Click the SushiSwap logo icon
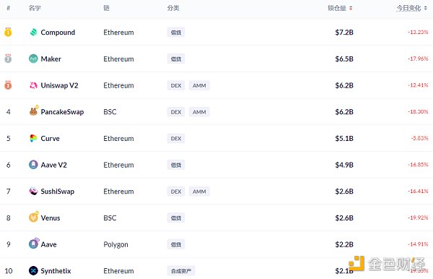Image resolution: width=433 pixels, height=279 pixels. 33,191
